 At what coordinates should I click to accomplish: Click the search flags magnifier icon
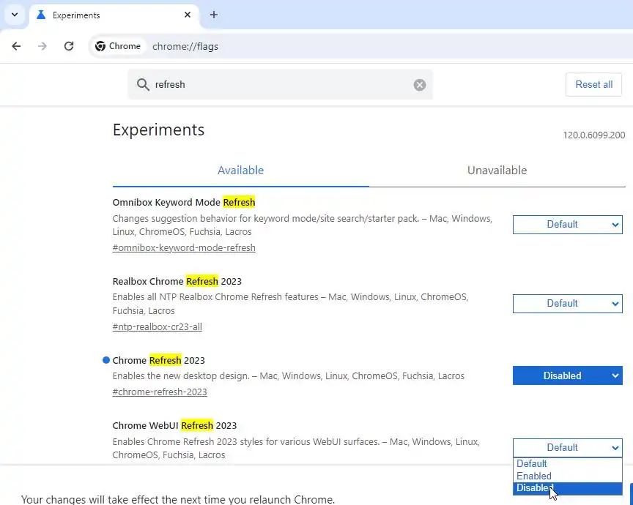143,84
